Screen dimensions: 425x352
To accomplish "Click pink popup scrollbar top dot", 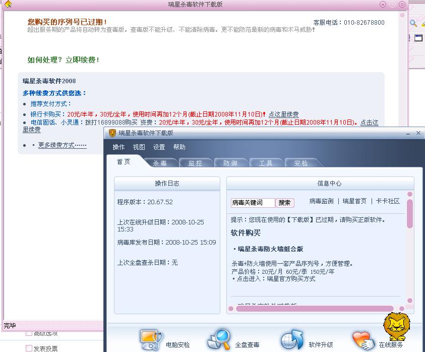I will 402,15.
